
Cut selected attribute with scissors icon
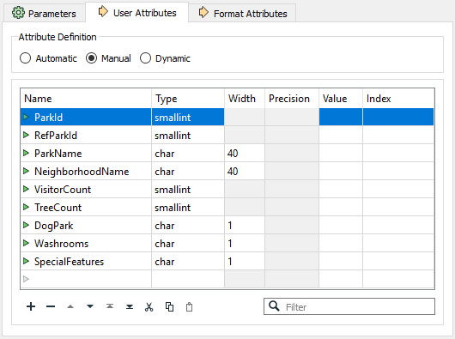tap(149, 306)
